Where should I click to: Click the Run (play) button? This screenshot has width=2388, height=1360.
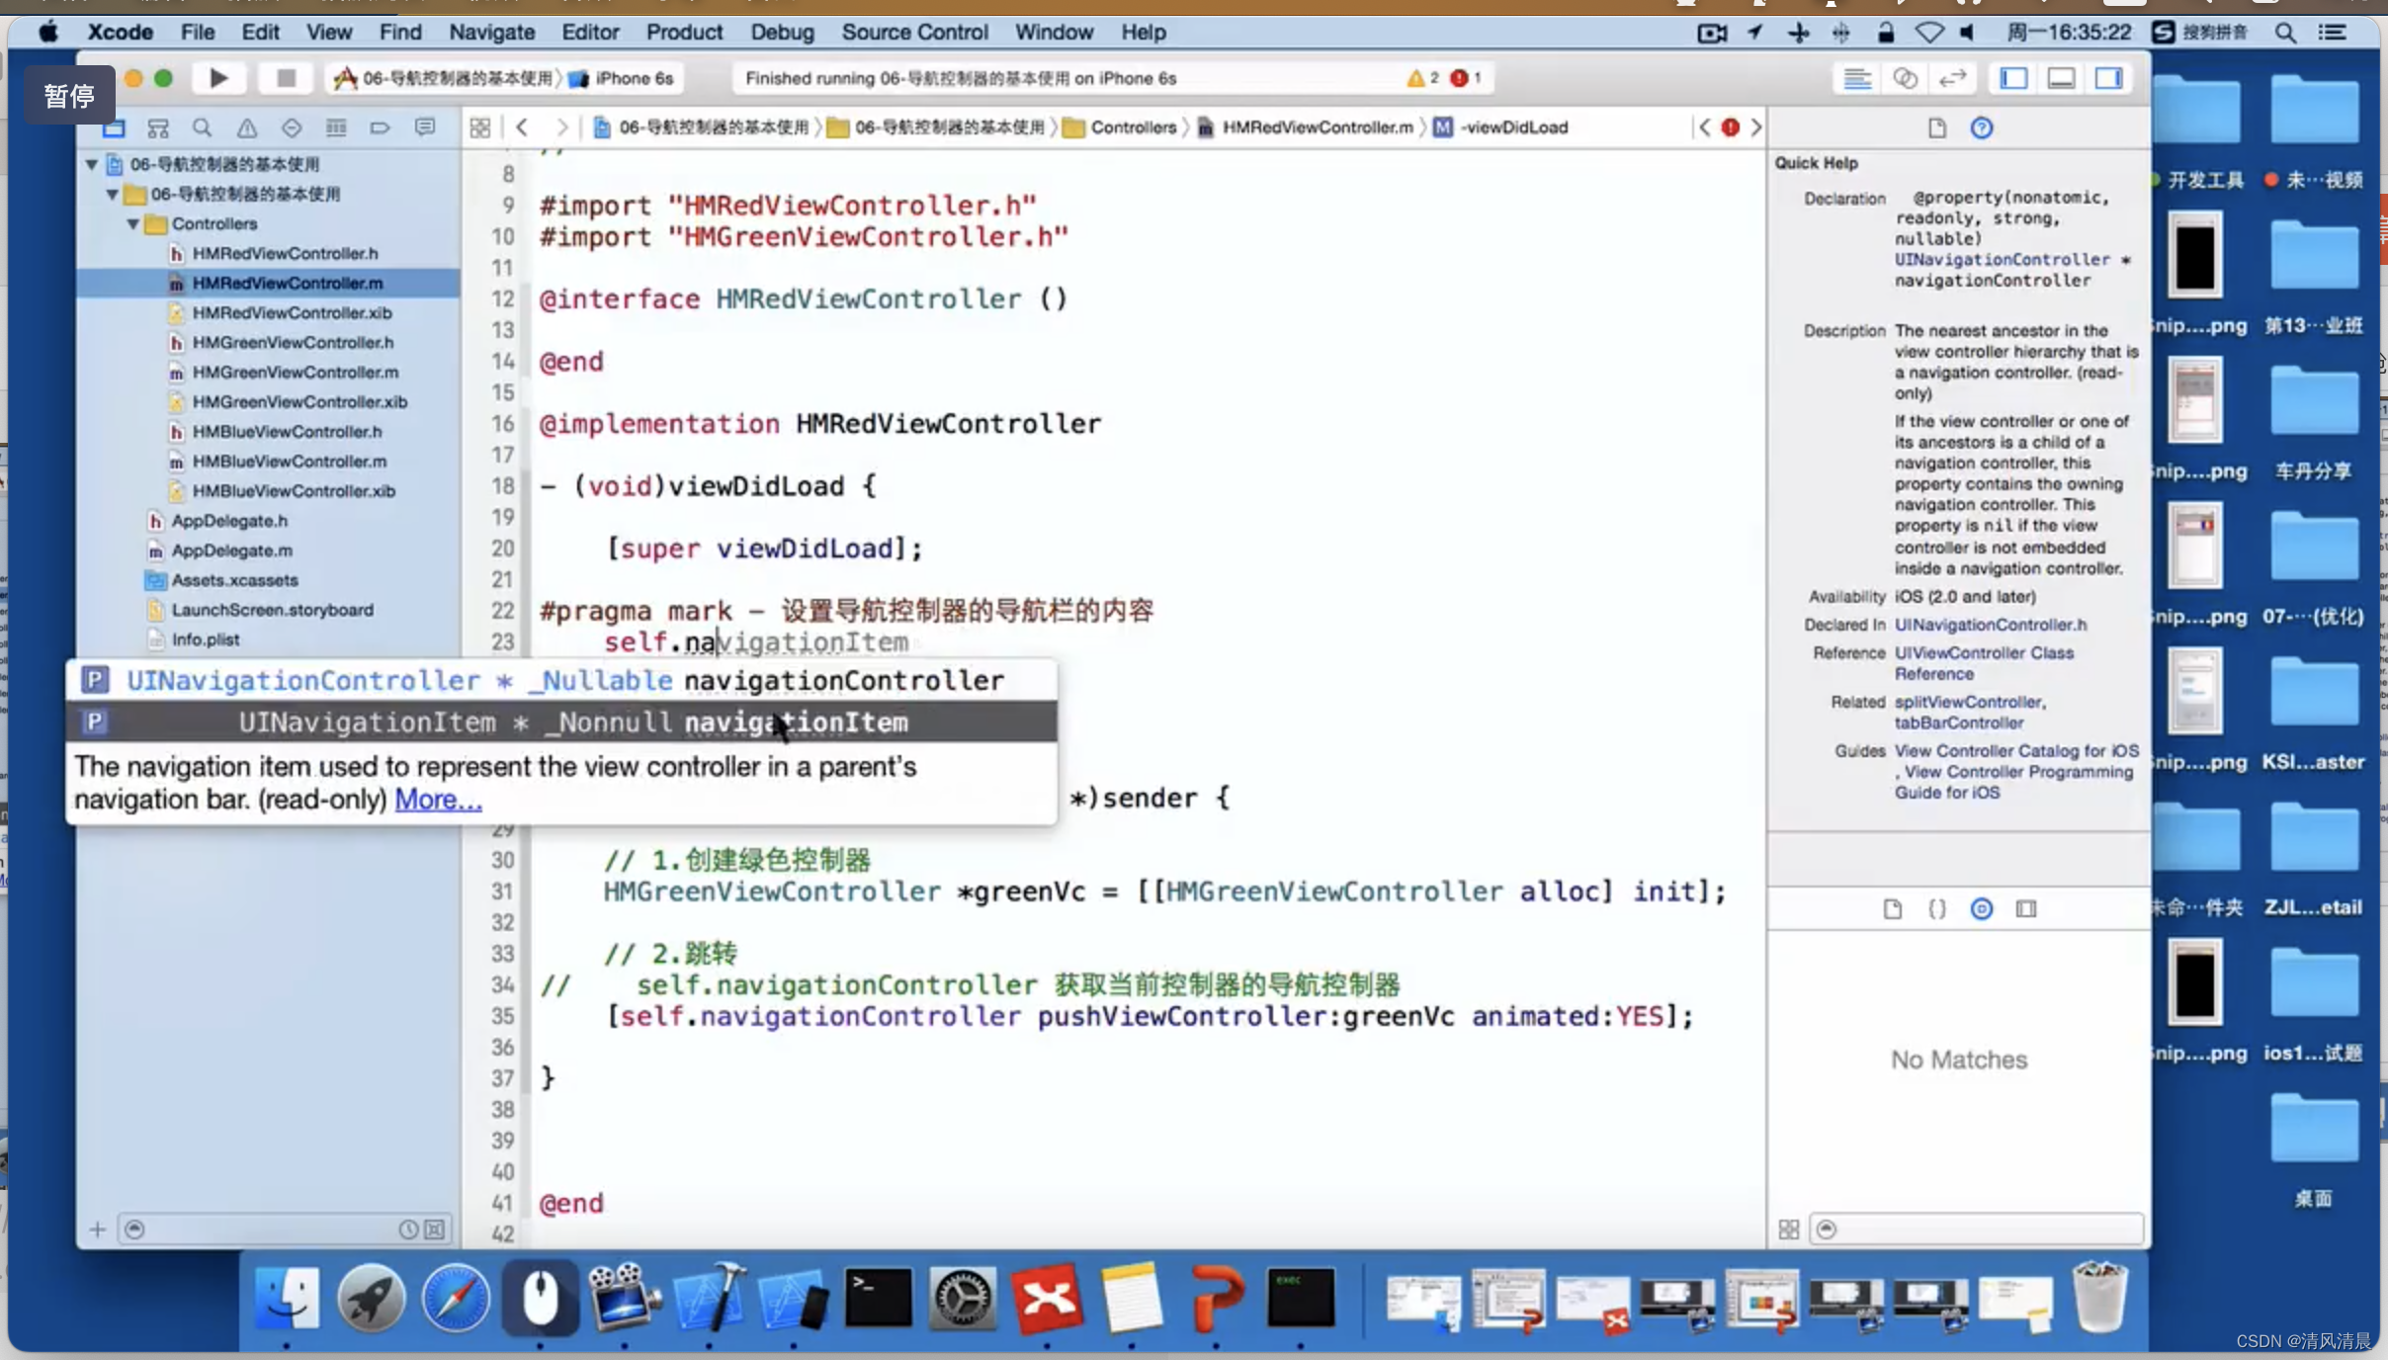point(218,78)
